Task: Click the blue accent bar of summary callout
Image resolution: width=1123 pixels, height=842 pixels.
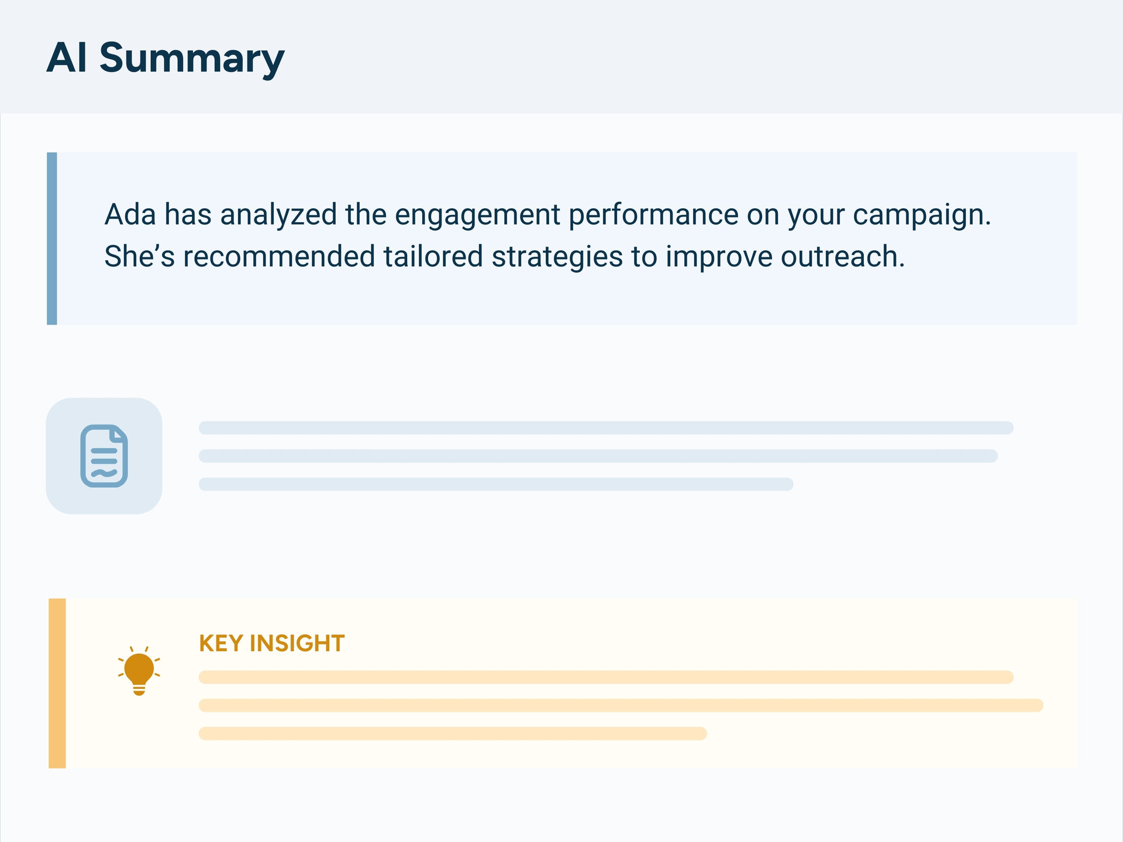Action: coord(52,239)
